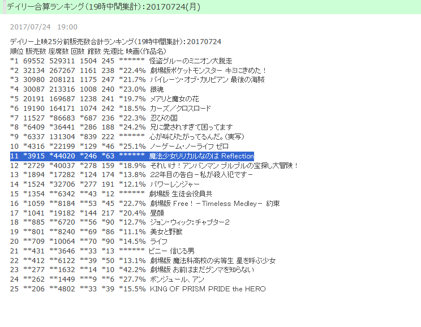Click percentage *19.7% in メアリ row
The width and height of the screenshot is (421, 327).
132,99
